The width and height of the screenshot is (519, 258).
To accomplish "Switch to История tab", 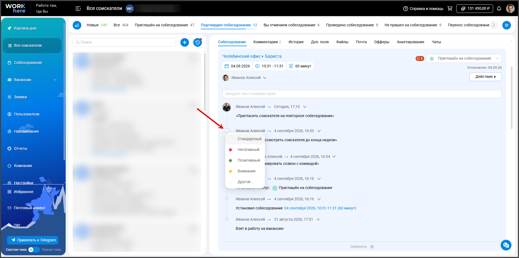I will tap(296, 42).
